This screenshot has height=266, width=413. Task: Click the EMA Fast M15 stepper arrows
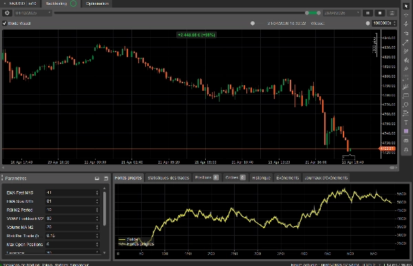tap(97, 192)
